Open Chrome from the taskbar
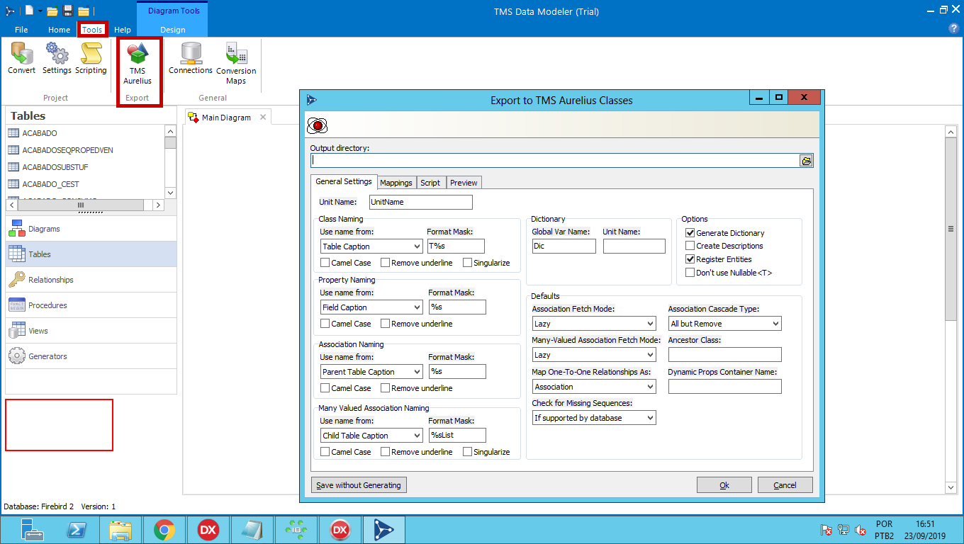Screen dimensions: 964x544 point(164,529)
